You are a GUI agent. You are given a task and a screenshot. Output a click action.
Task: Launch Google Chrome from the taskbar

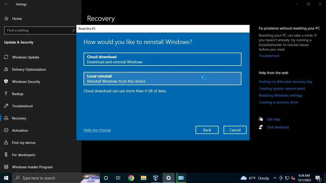pyautogui.click(x=131, y=178)
